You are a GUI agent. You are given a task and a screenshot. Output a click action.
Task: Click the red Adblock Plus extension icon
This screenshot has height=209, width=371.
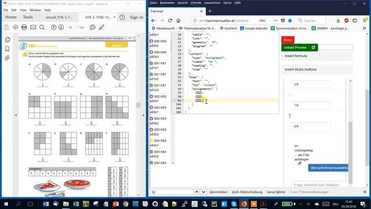(347, 21)
